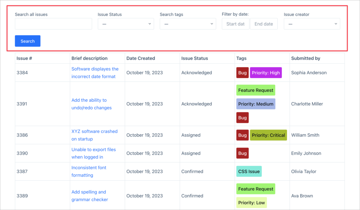This screenshot has width=360, height=210.
Task: Click the teal "CSS Issue" tag
Action: [249, 171]
